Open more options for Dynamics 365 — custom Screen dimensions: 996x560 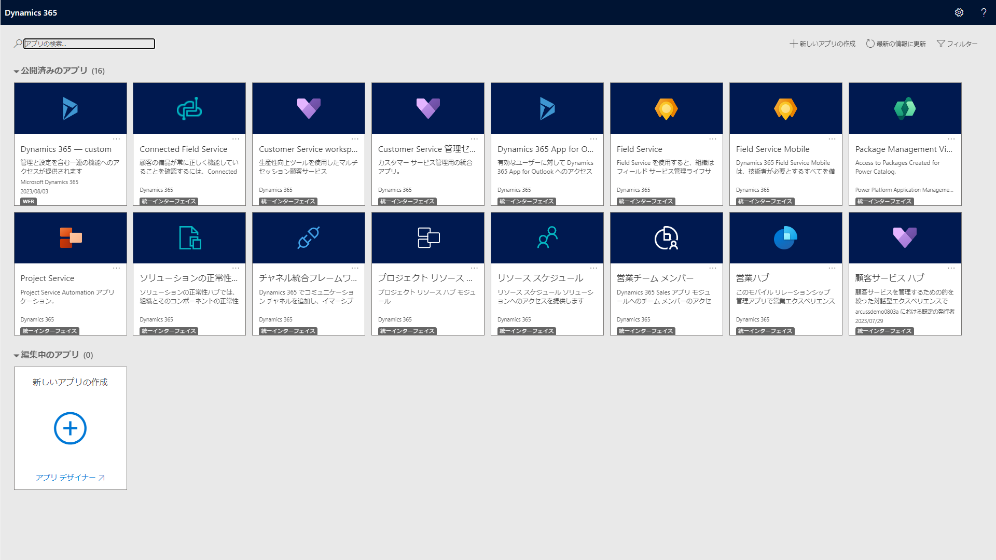[117, 139]
